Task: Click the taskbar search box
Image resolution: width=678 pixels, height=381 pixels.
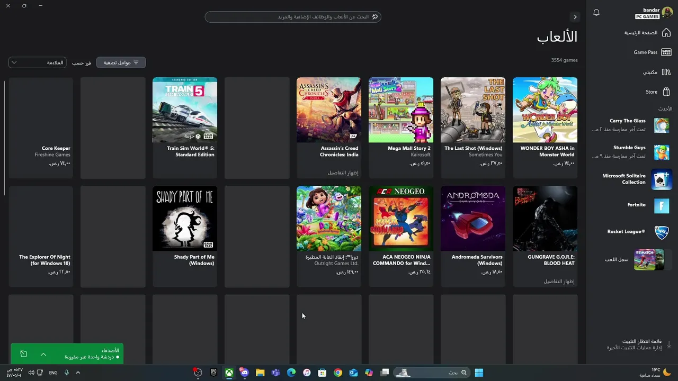Action: tap(433, 373)
